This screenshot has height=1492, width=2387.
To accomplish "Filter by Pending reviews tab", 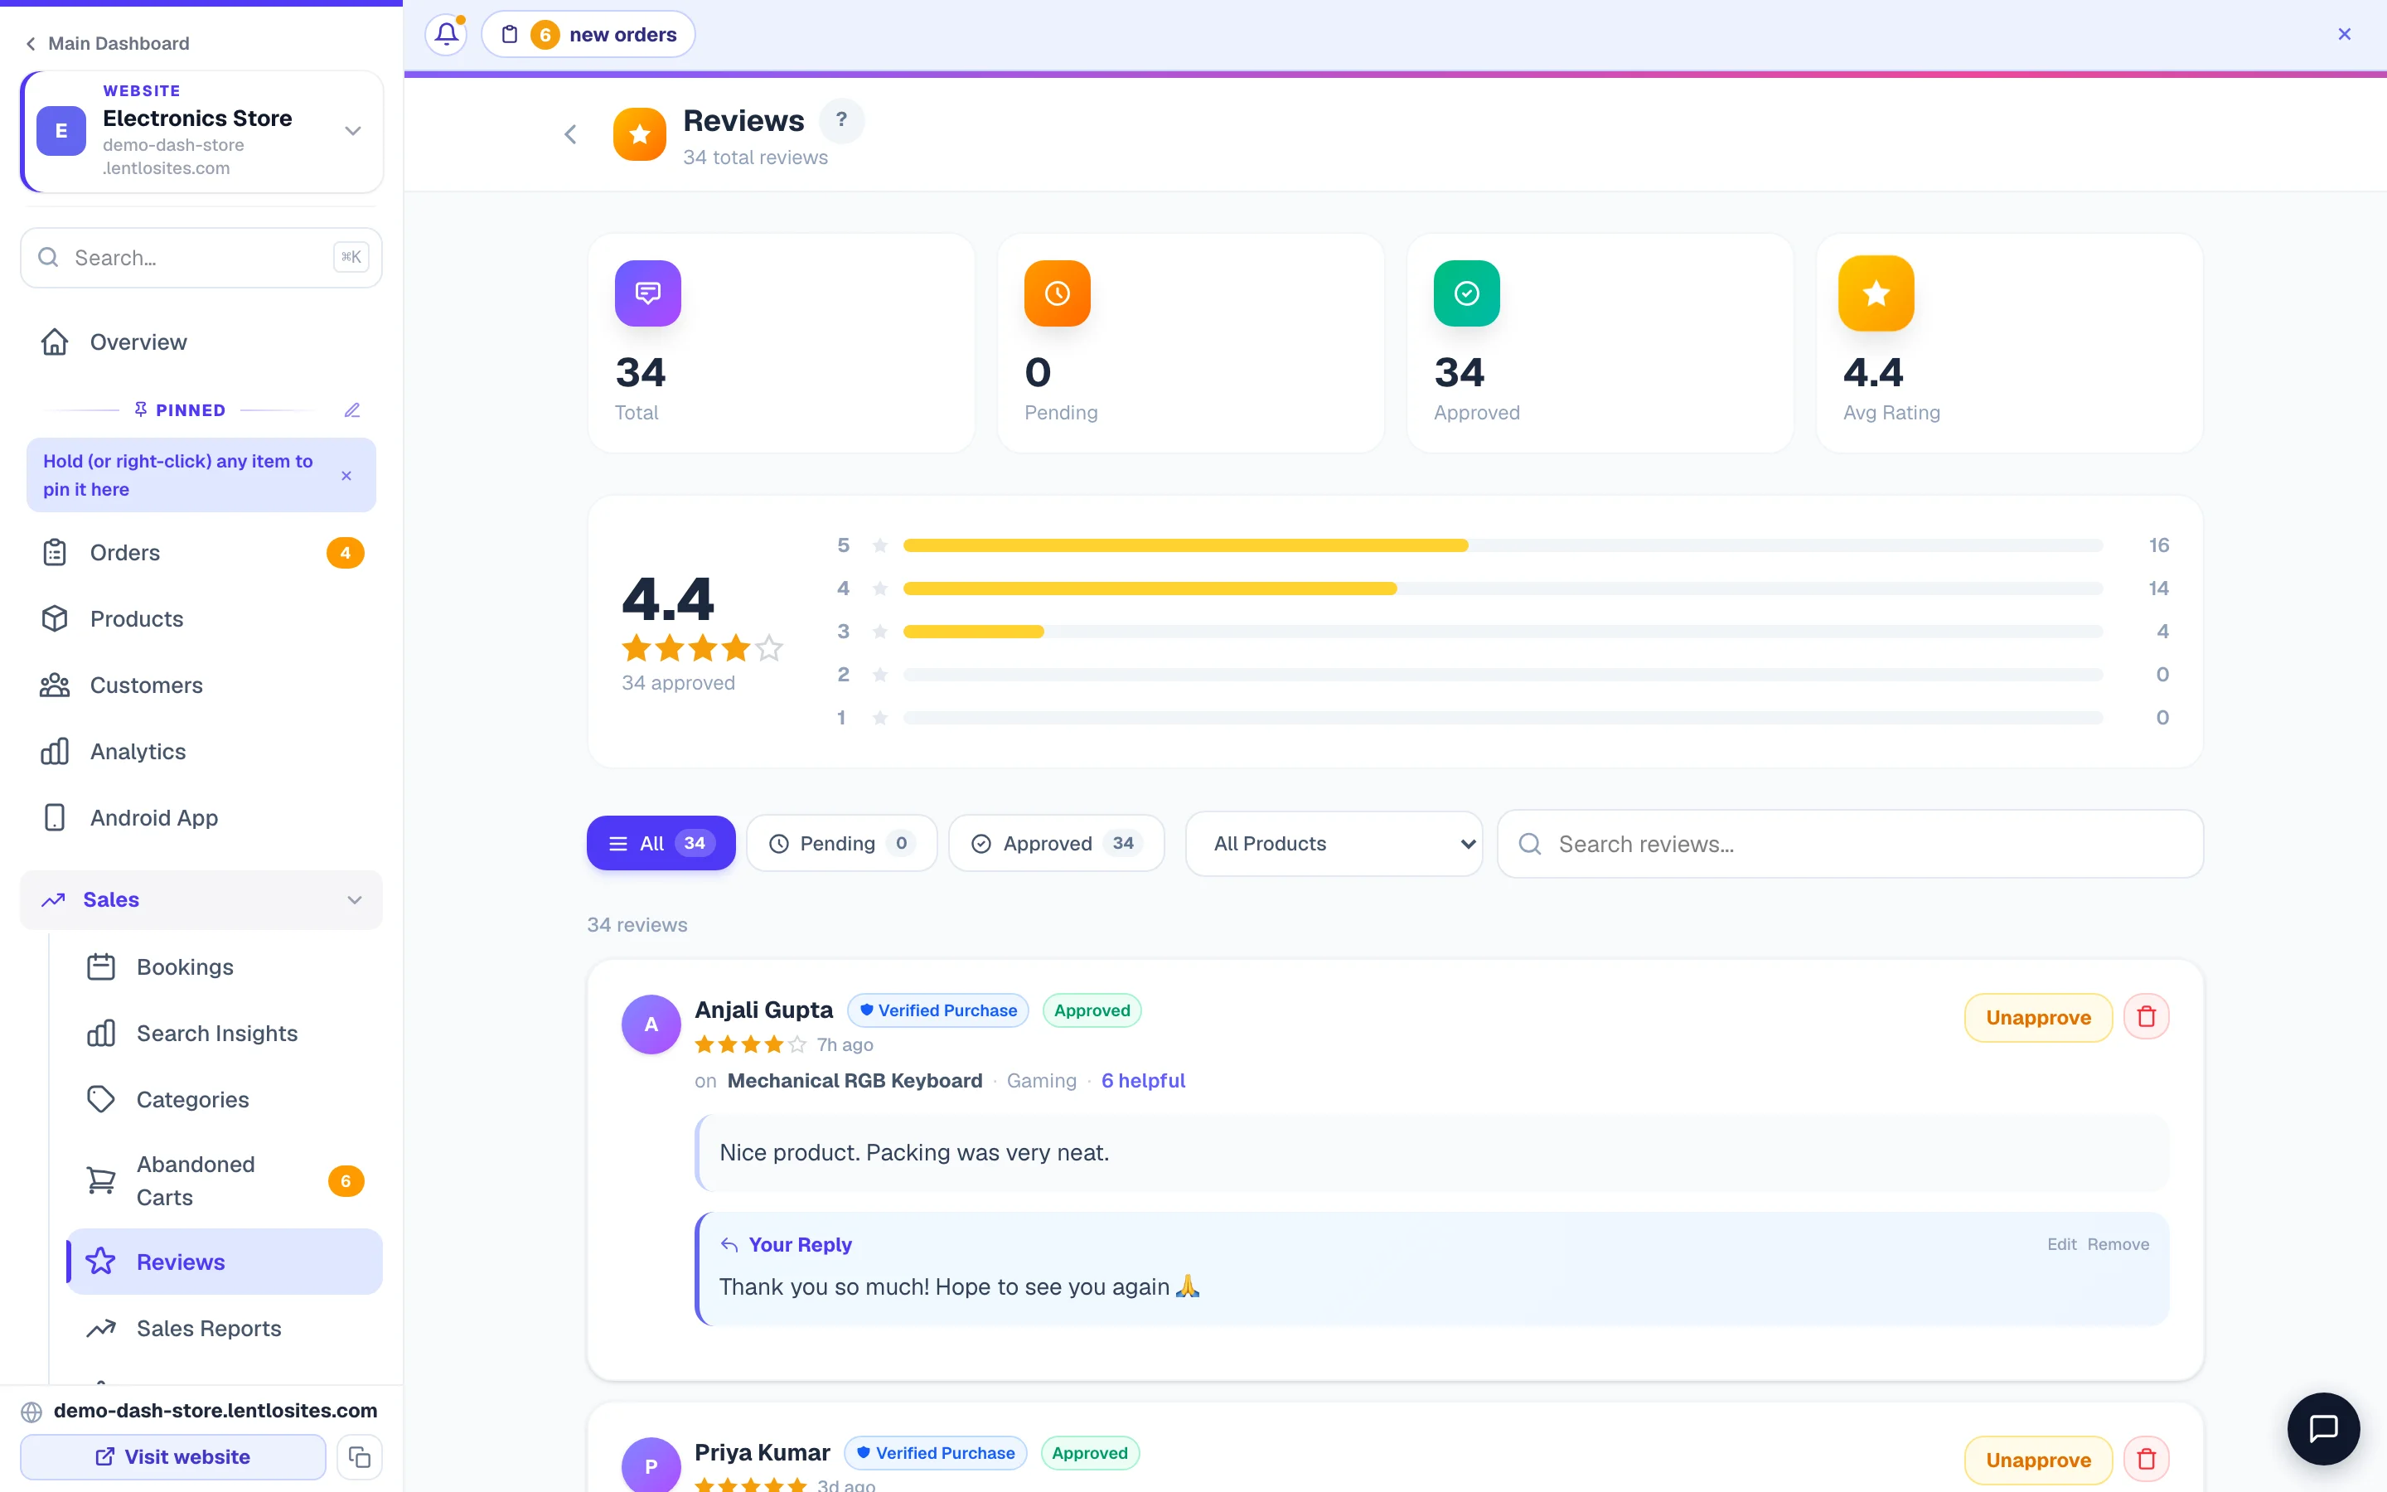I will point(841,843).
